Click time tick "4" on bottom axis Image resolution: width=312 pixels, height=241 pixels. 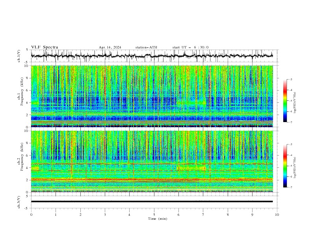[129, 215]
